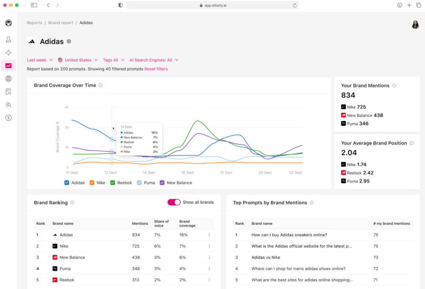Open the users sidebar icon

[x=8, y=105]
